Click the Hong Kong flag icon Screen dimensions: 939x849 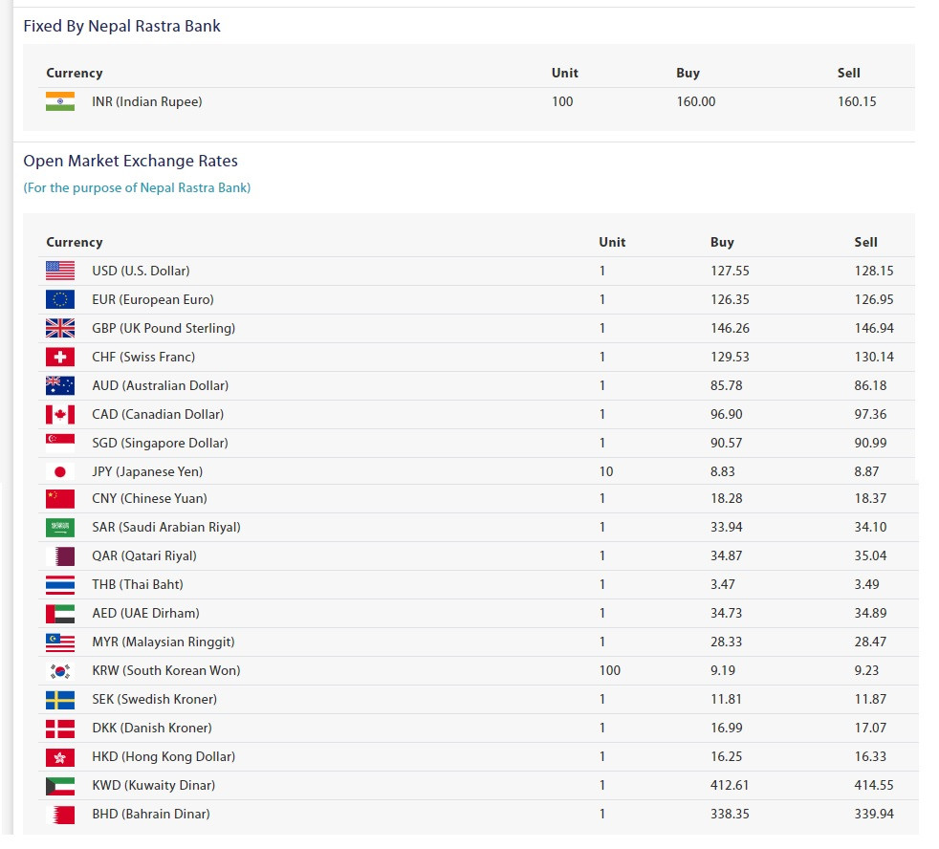click(x=59, y=756)
